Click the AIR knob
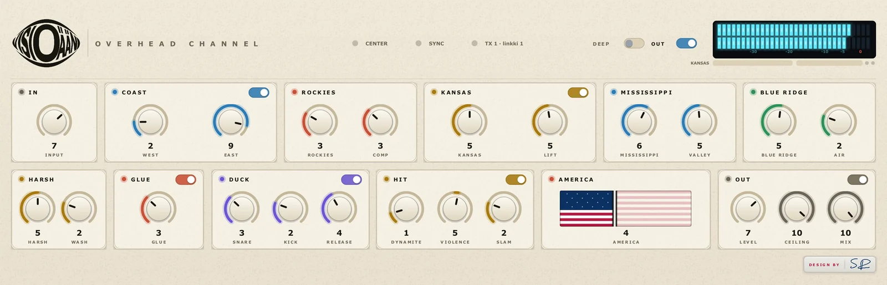The height and width of the screenshot is (285, 887). click(839, 121)
